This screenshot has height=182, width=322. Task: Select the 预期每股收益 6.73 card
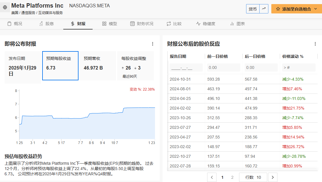[60, 65]
